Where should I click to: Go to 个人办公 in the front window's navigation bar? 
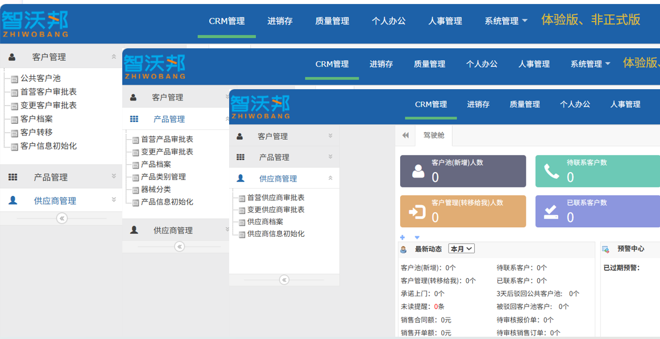(575, 104)
